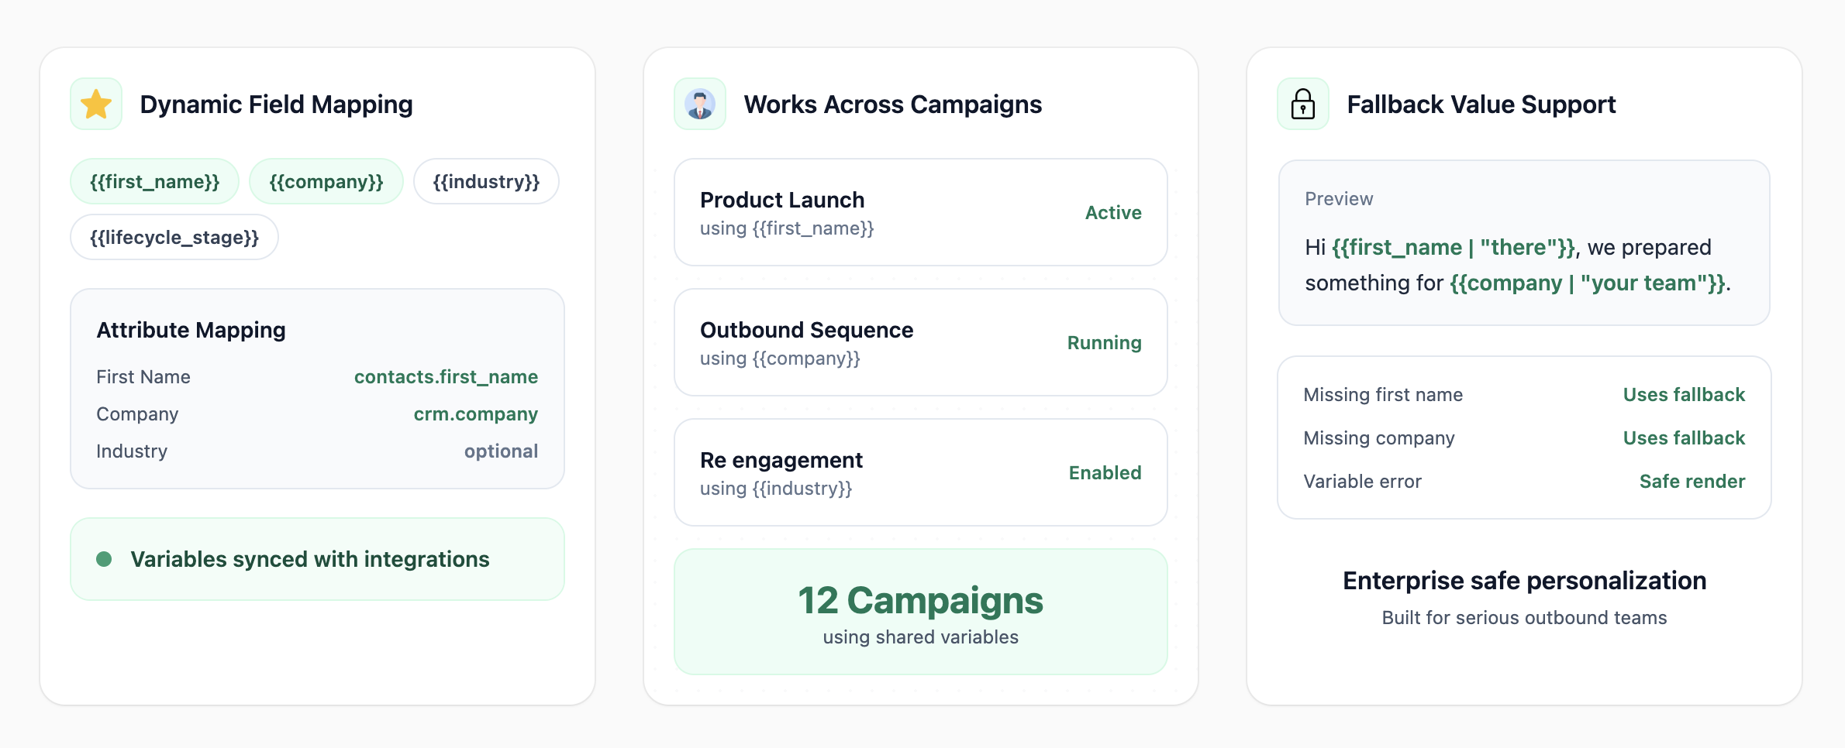This screenshot has width=1845, height=748.
Task: Click the padlock icon beside Fallback Value Support
Action: pos(1302,105)
